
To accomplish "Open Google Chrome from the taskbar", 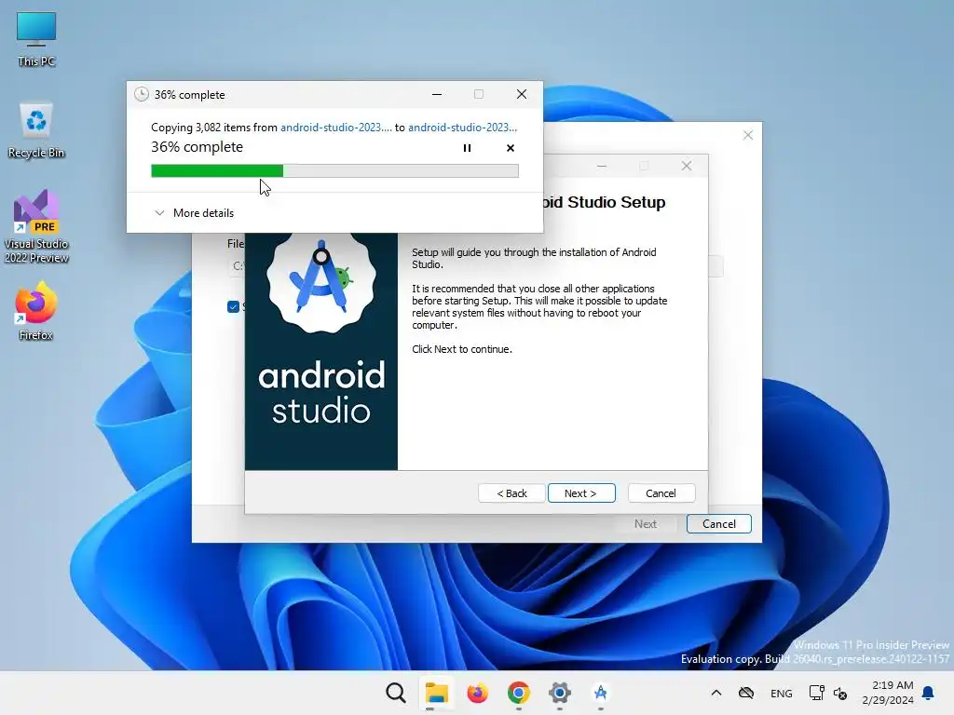I will click(x=518, y=693).
